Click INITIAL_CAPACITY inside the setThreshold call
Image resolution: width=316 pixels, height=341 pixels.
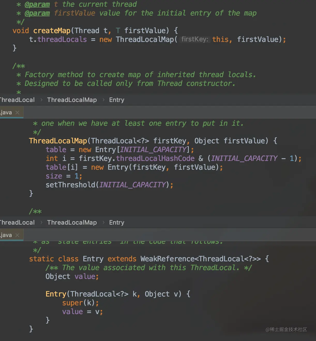[132, 185]
